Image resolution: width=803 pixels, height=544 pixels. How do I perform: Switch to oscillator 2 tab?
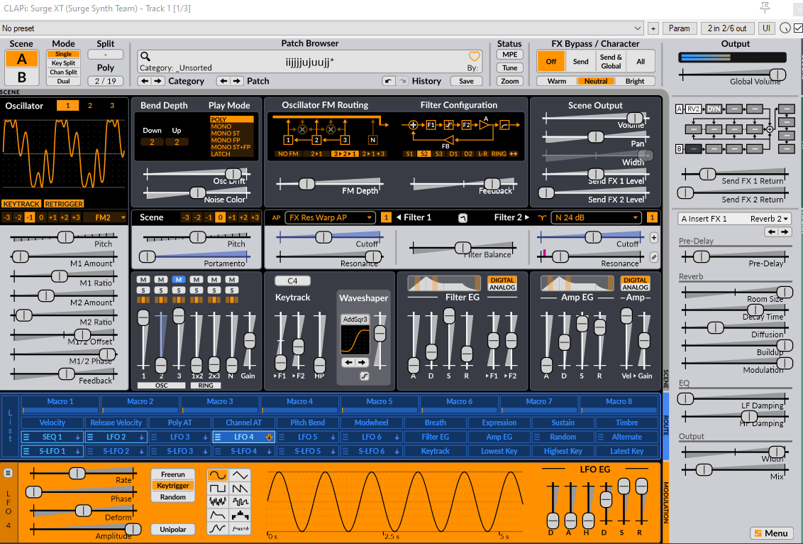point(90,106)
